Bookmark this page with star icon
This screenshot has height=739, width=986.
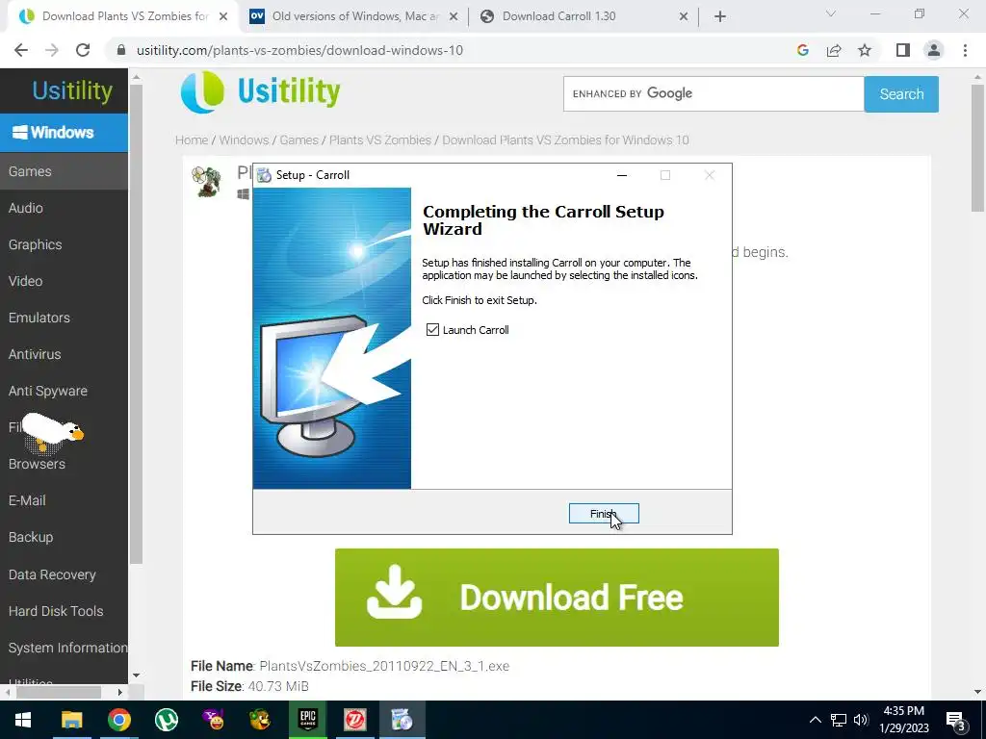[x=865, y=50]
